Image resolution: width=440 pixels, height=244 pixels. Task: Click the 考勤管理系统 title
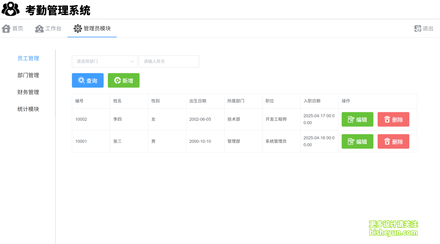(58, 10)
